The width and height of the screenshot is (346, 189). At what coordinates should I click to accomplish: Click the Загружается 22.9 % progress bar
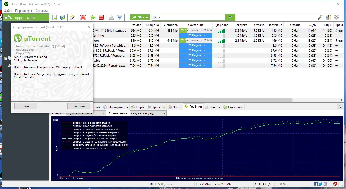pyautogui.click(x=196, y=31)
